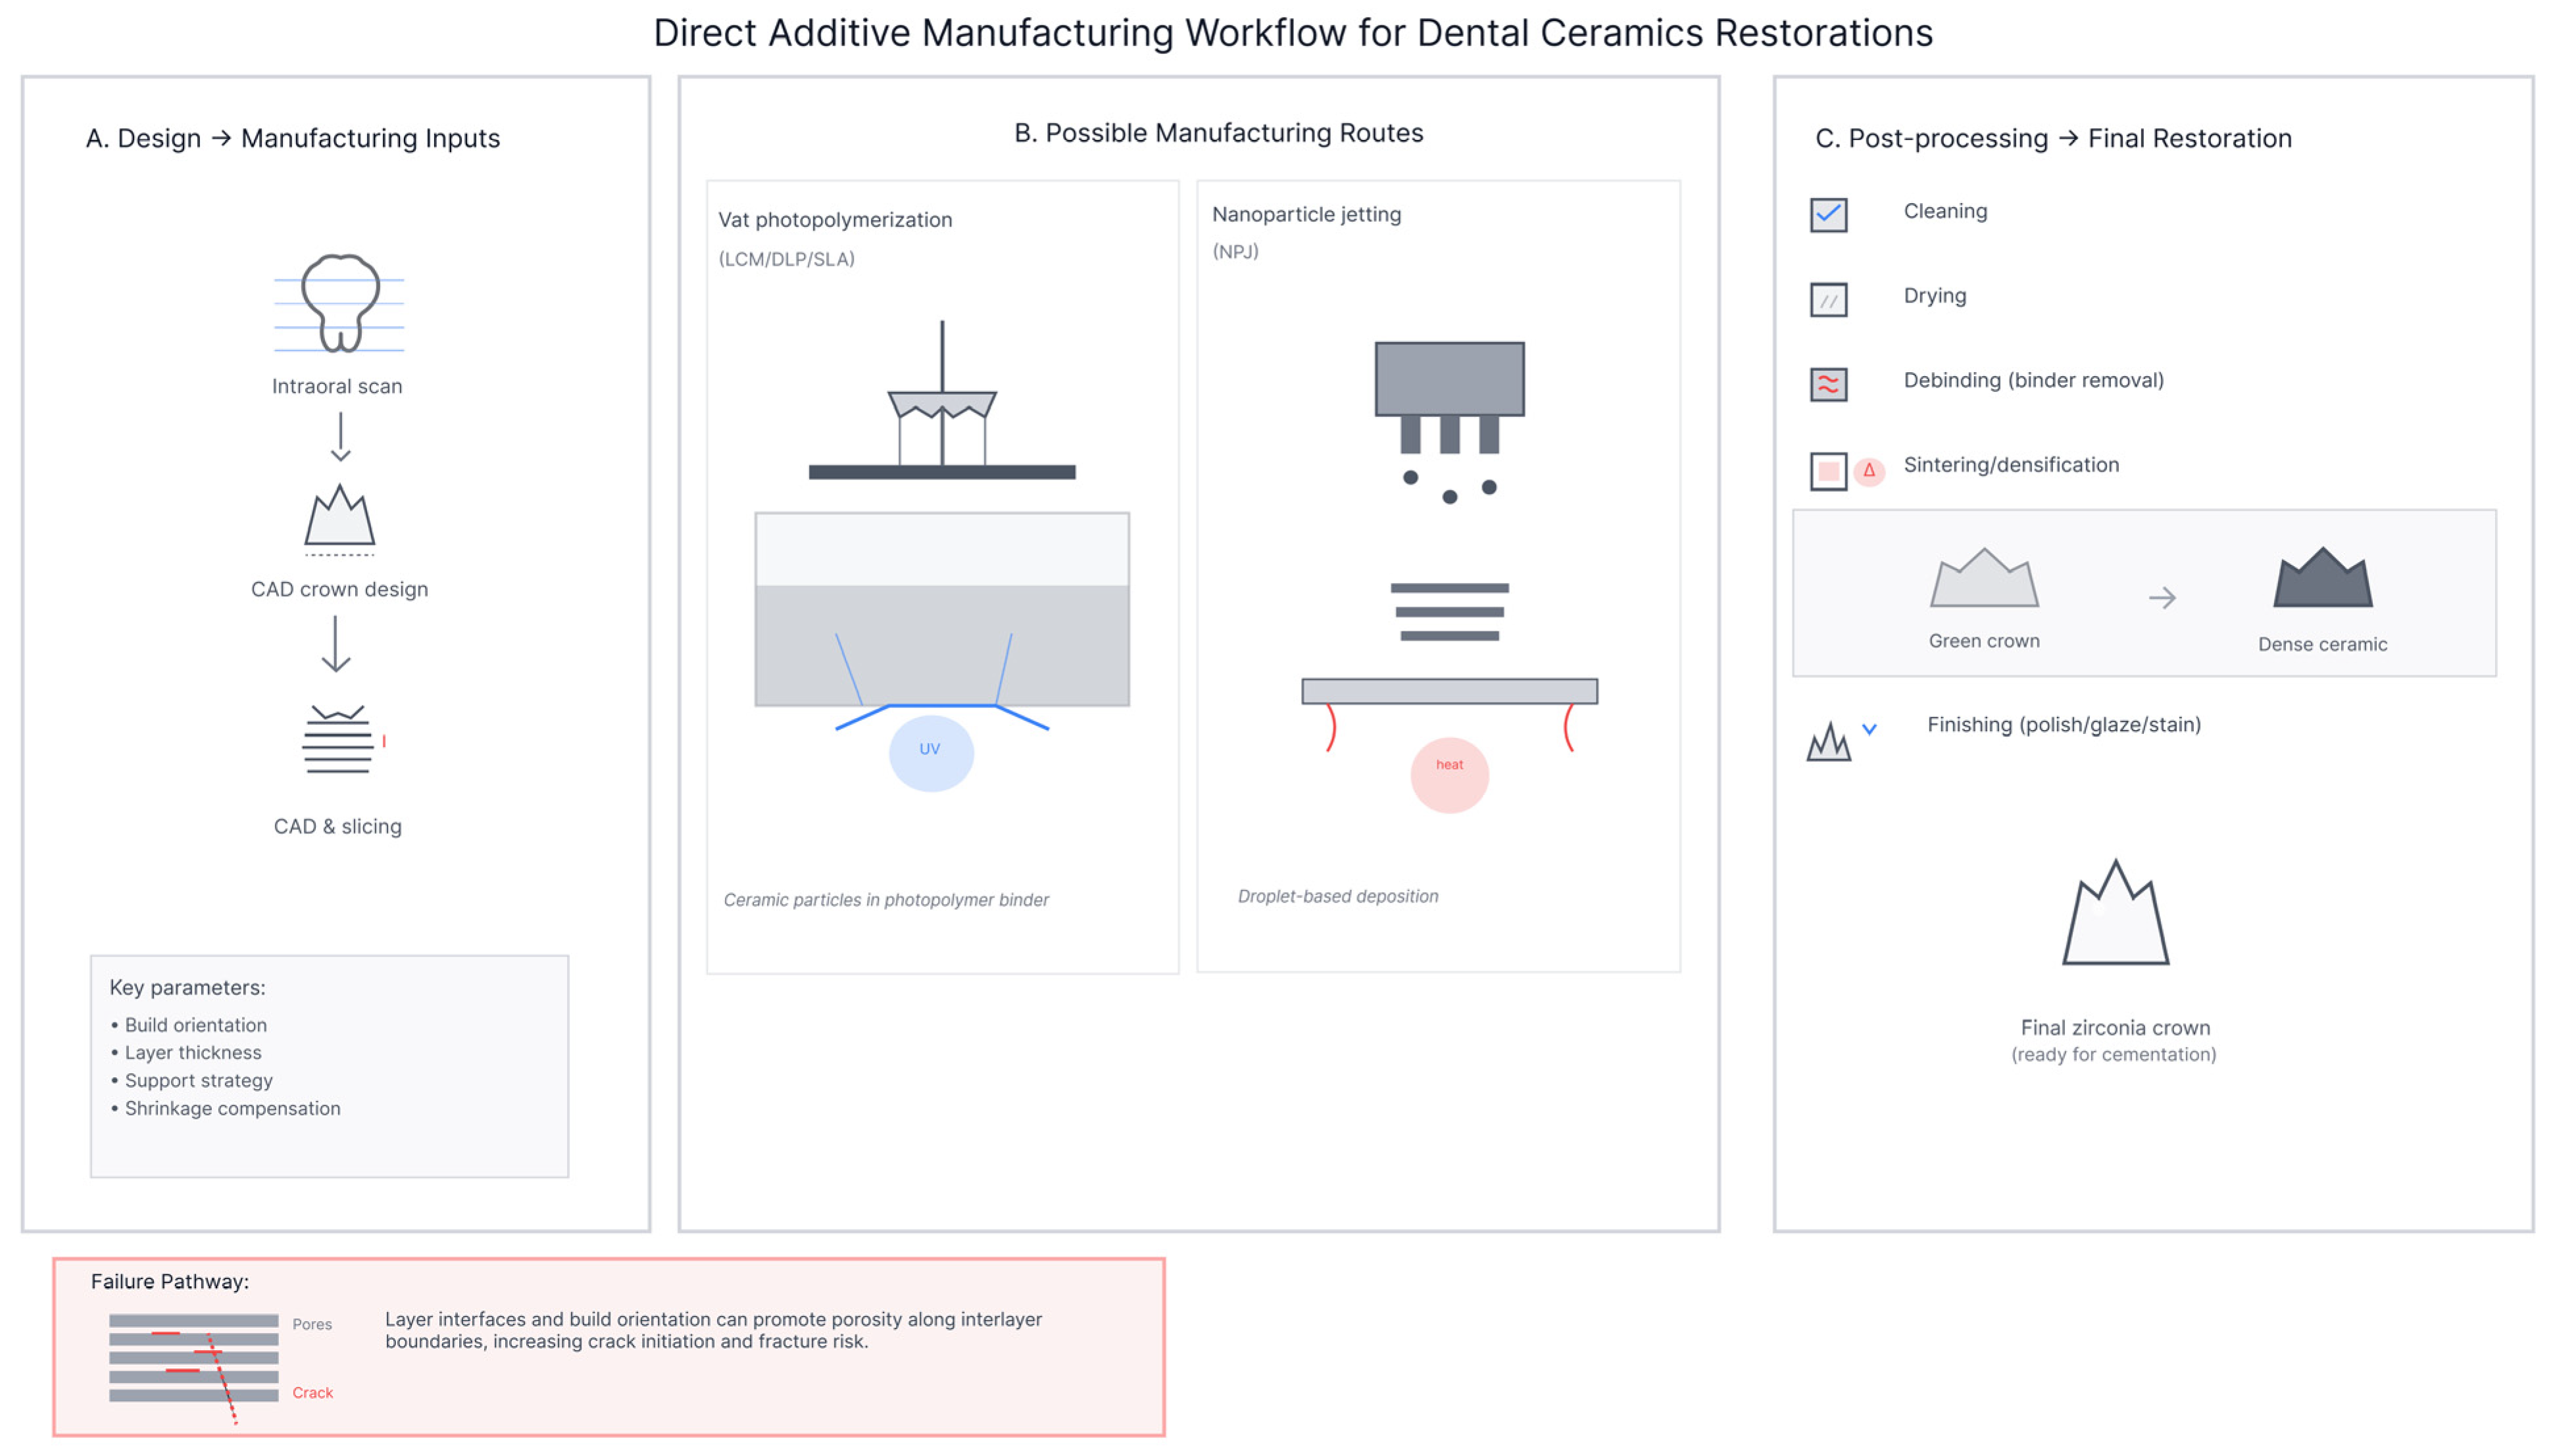Screen dimensions: 2555x1456
Task: Click the intraoral scan tooth icon
Action: (340, 303)
